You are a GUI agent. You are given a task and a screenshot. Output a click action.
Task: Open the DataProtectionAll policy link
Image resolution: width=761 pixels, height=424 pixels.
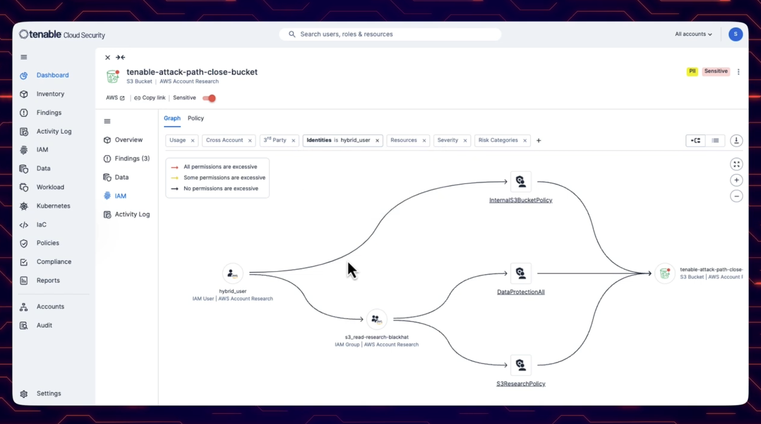click(520, 292)
